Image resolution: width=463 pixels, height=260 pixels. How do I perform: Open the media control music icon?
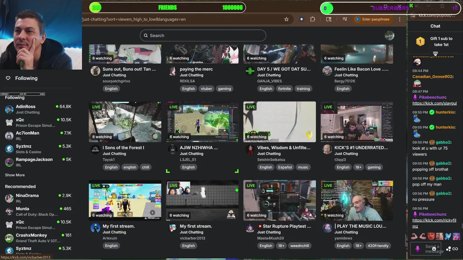pos(345,19)
